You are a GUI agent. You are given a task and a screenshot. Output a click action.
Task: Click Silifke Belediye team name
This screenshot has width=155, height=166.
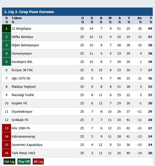(22, 37)
